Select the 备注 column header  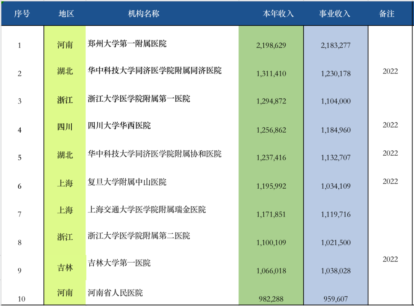pyautogui.click(x=386, y=14)
